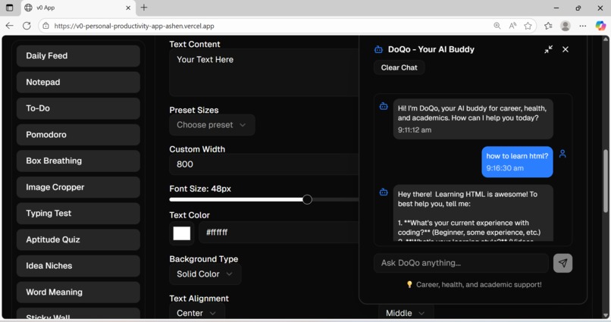Image resolution: width=611 pixels, height=322 pixels.
Task: Send the message with paper plane icon
Action: tap(562, 263)
